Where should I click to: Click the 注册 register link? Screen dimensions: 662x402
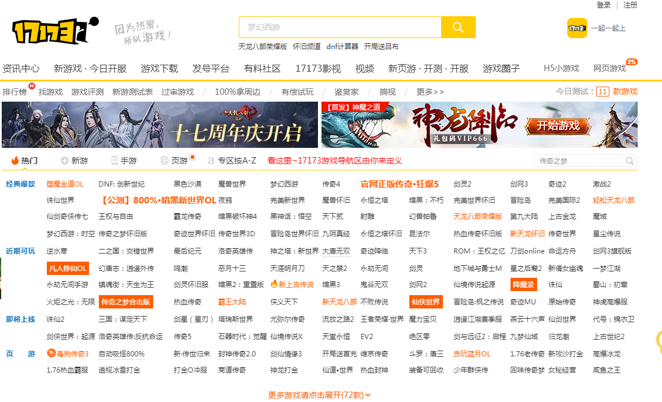pyautogui.click(x=630, y=5)
